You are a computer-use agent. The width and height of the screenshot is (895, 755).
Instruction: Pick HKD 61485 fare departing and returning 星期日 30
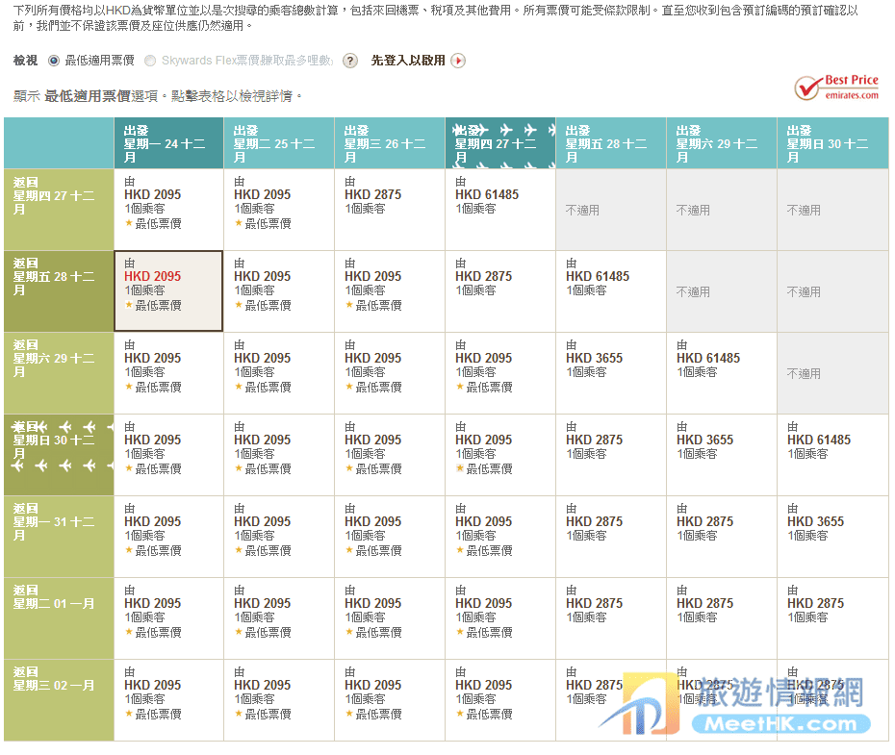818,440
